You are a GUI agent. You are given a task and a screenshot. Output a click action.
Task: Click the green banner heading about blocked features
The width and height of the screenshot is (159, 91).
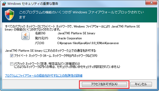(81, 15)
